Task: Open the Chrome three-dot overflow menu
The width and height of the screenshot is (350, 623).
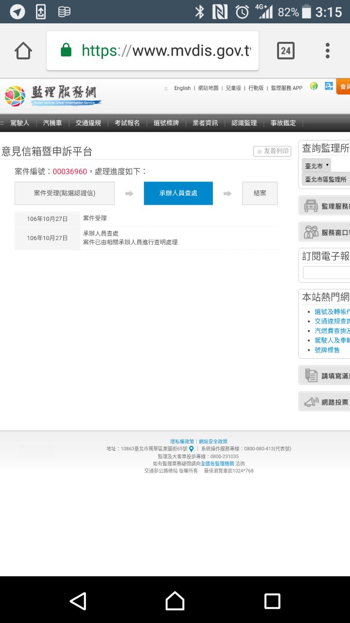Action: click(x=328, y=51)
